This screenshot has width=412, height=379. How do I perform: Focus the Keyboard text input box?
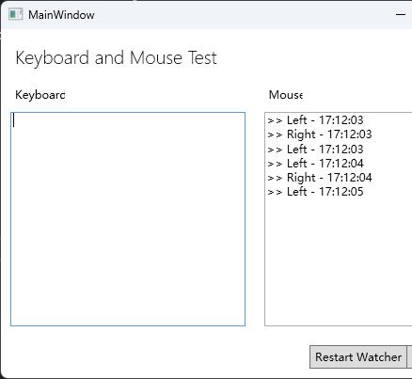128,219
